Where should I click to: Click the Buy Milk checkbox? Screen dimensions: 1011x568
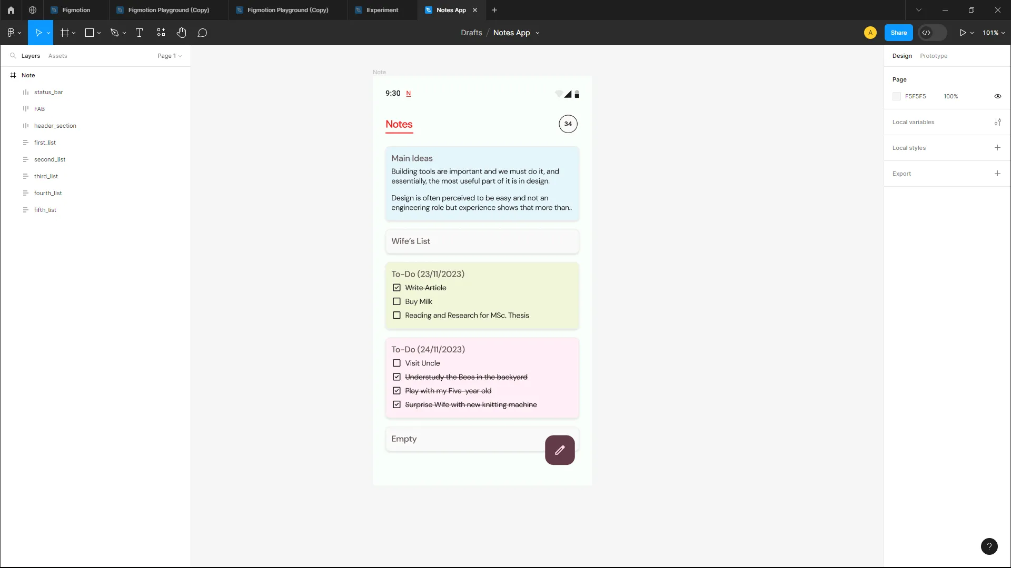coord(397,301)
